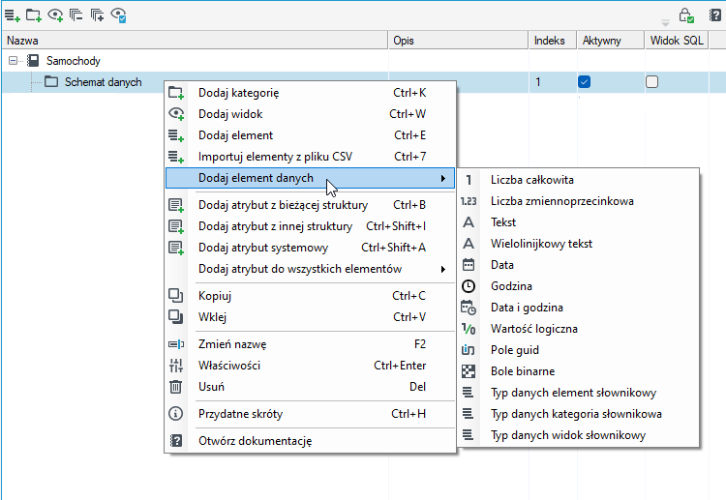
Task: Click the Schemat danych folder icon
Action: [x=51, y=82]
